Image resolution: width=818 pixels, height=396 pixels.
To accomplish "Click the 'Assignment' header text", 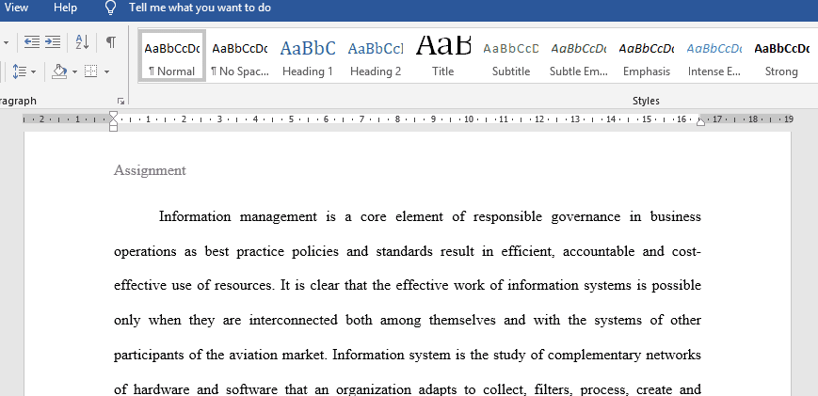I will tap(150, 170).
